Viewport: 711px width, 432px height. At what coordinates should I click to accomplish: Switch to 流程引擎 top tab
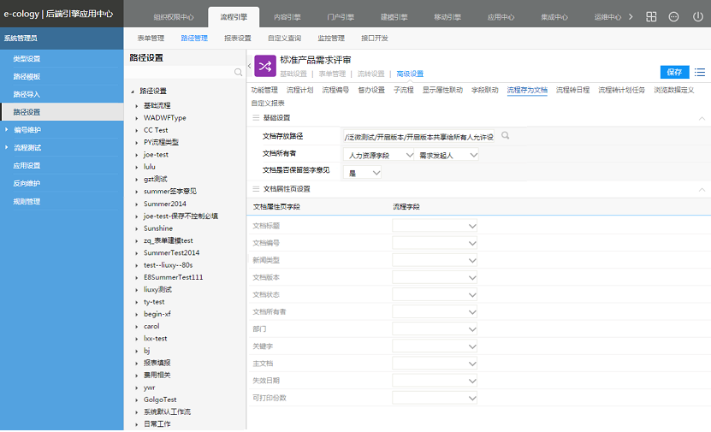click(234, 17)
